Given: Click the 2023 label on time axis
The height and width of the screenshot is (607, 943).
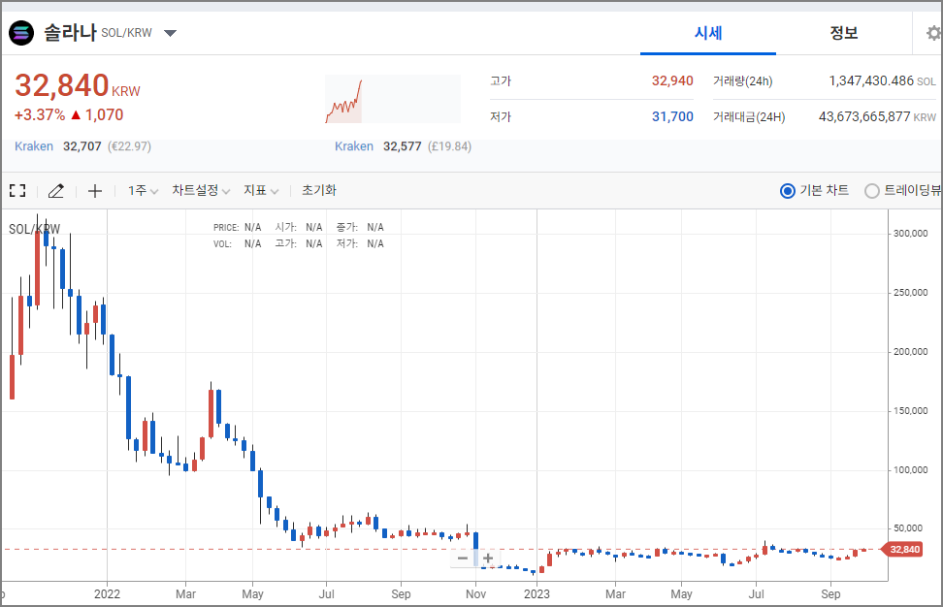Looking at the screenshot, I should tap(537, 593).
